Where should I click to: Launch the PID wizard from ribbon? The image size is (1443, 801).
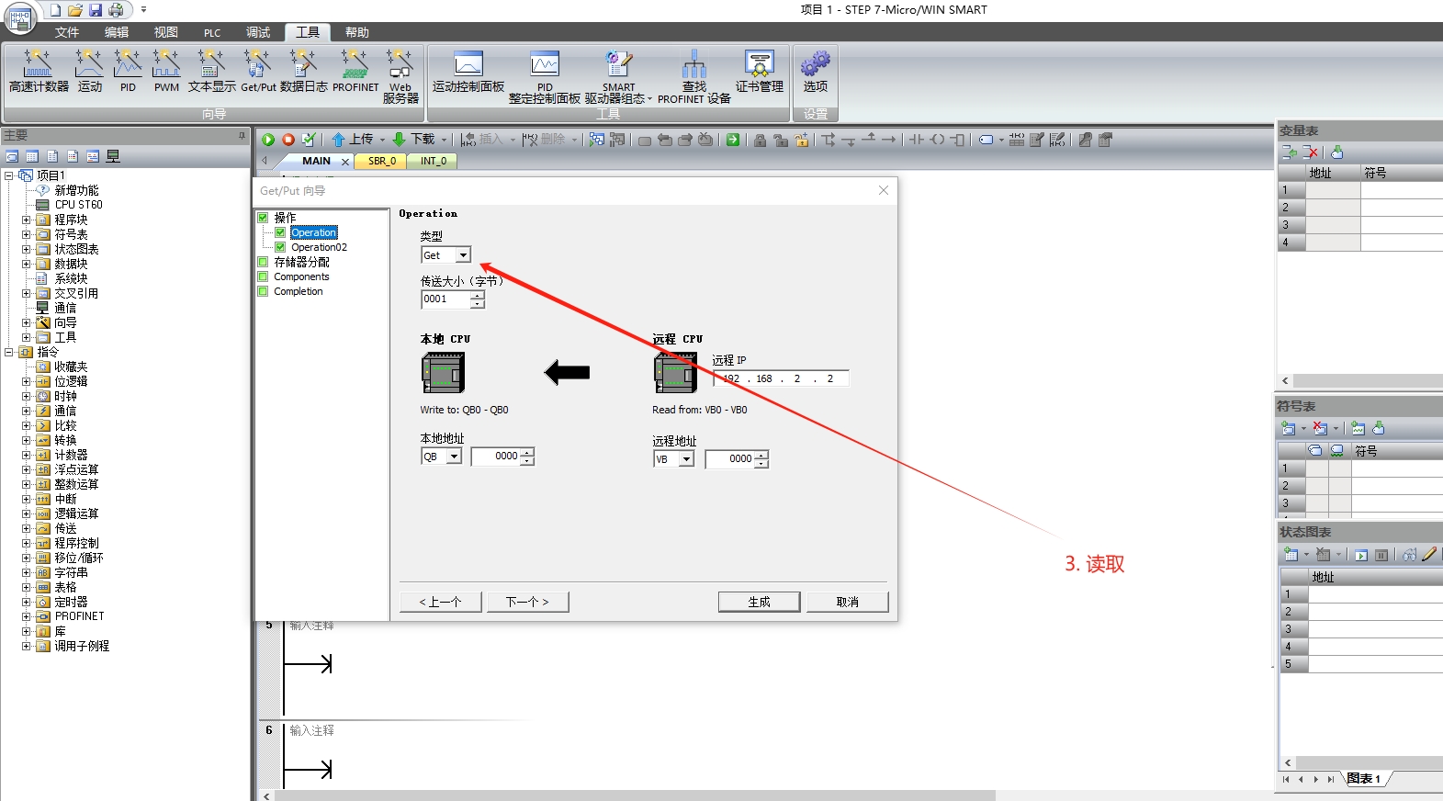[x=128, y=71]
